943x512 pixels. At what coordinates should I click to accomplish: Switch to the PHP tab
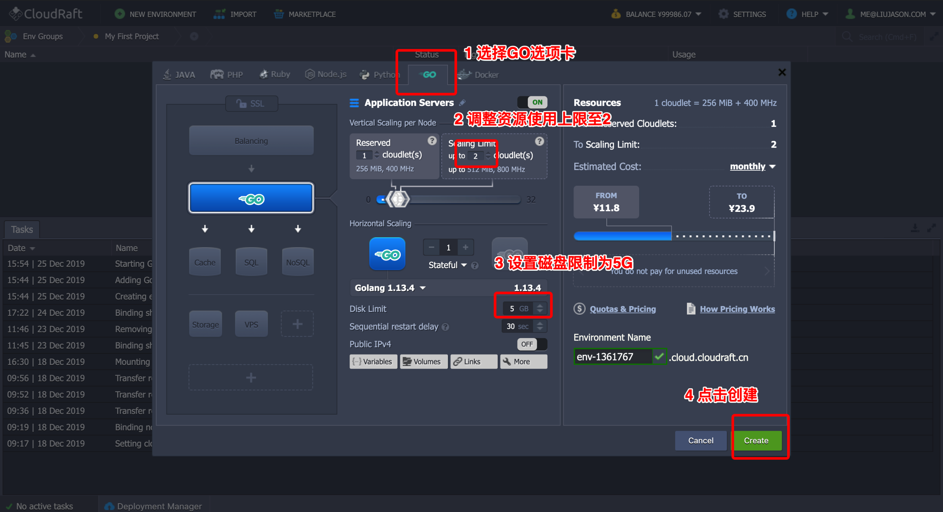227,75
